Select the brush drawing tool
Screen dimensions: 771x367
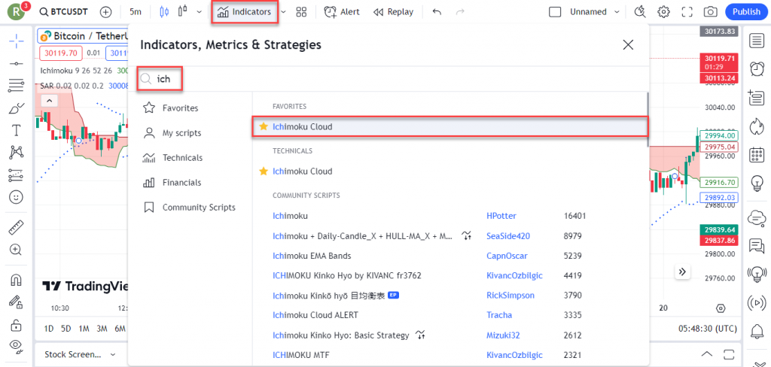[17, 108]
